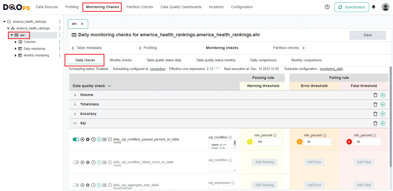Collapse the Sql check category section

pyautogui.click(x=75, y=123)
